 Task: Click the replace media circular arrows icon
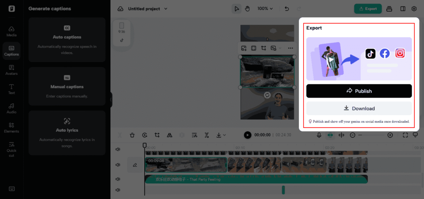click(x=267, y=95)
